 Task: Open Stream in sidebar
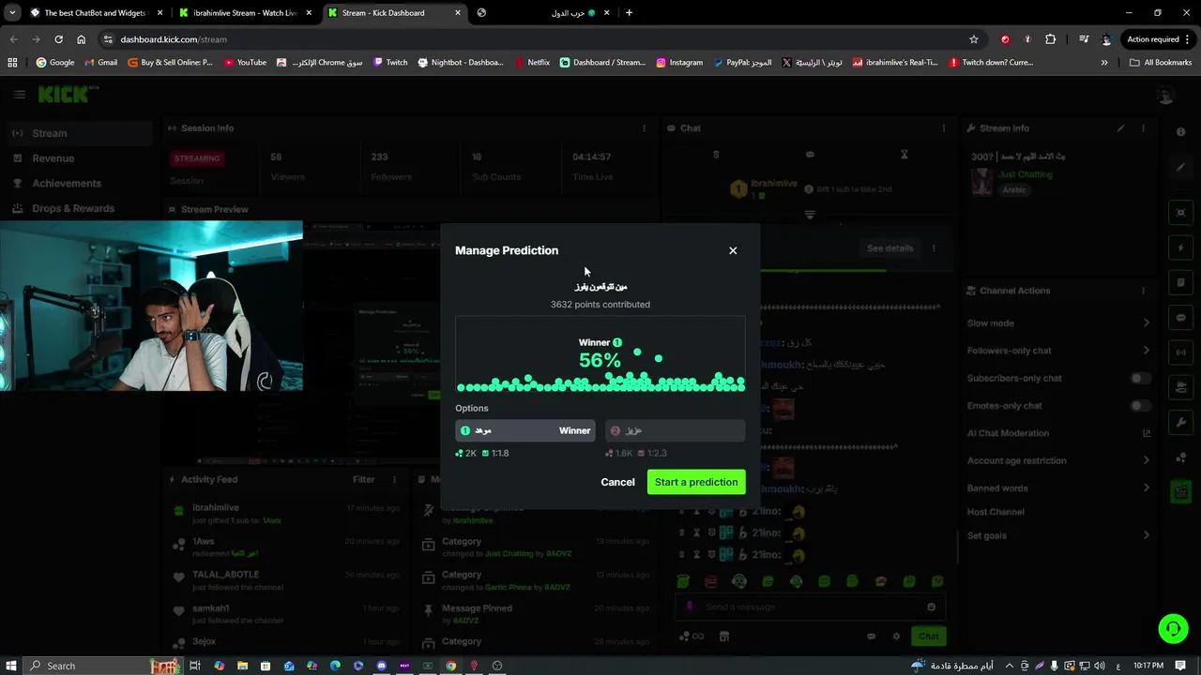click(x=78, y=133)
